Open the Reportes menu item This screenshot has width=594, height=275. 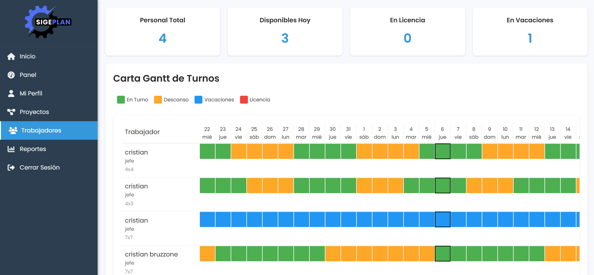click(x=33, y=149)
